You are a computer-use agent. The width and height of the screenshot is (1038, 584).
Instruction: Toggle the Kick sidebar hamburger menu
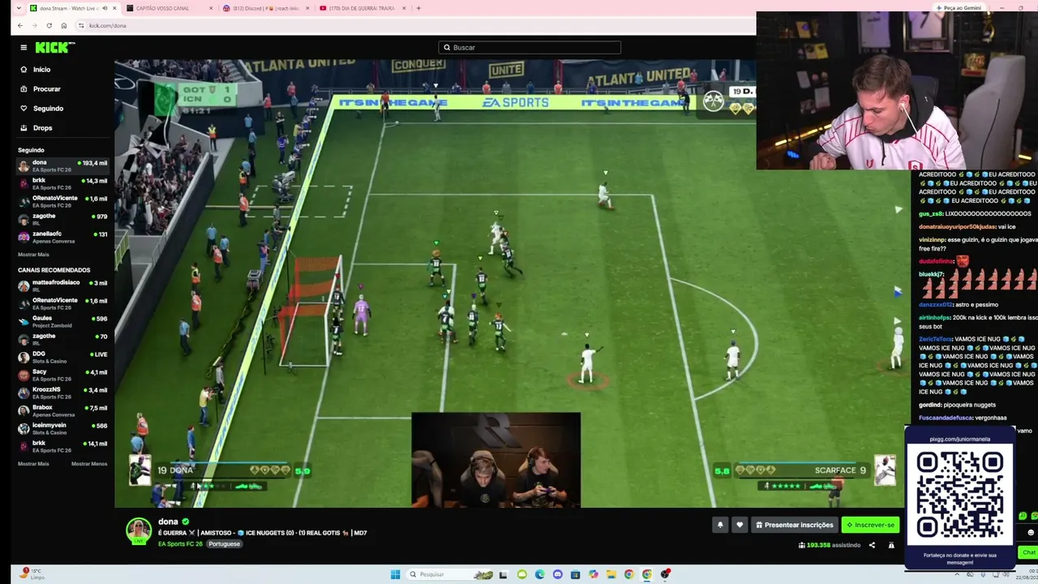click(x=24, y=48)
